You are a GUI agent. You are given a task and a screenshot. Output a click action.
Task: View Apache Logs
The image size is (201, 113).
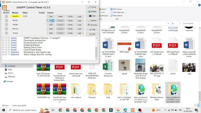coord(79,16)
